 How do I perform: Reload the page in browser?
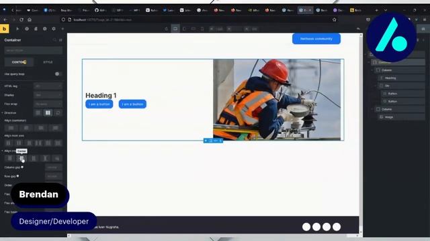point(21,19)
